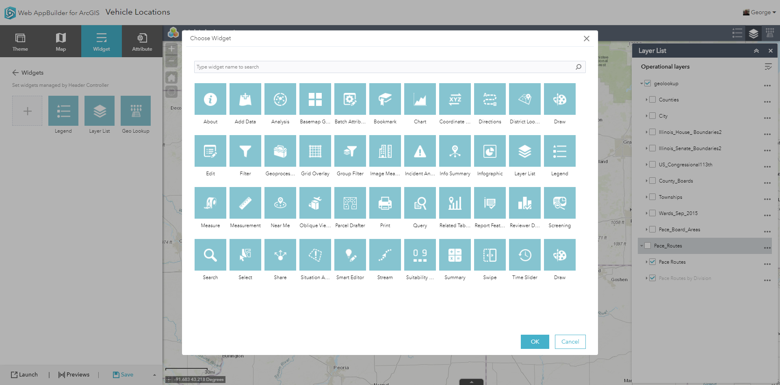Select the Time Slider widget
Screen dimensions: 780x385
(x=525, y=255)
